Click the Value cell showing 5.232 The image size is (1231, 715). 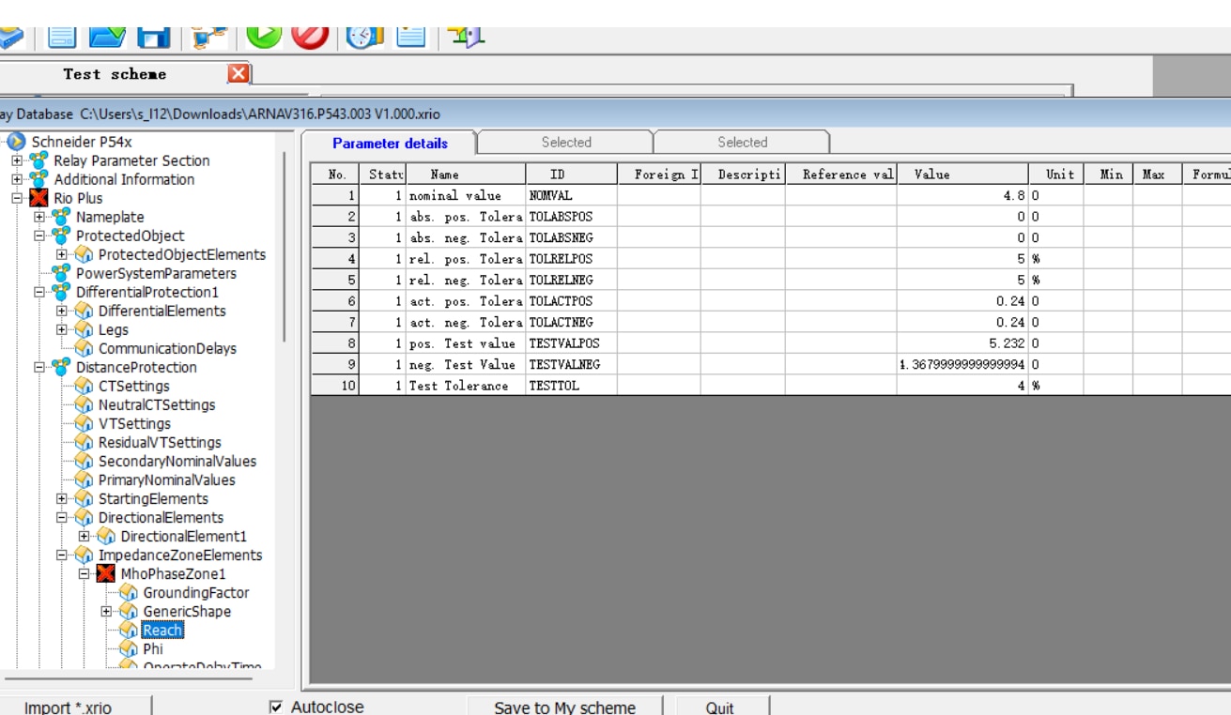click(x=962, y=343)
